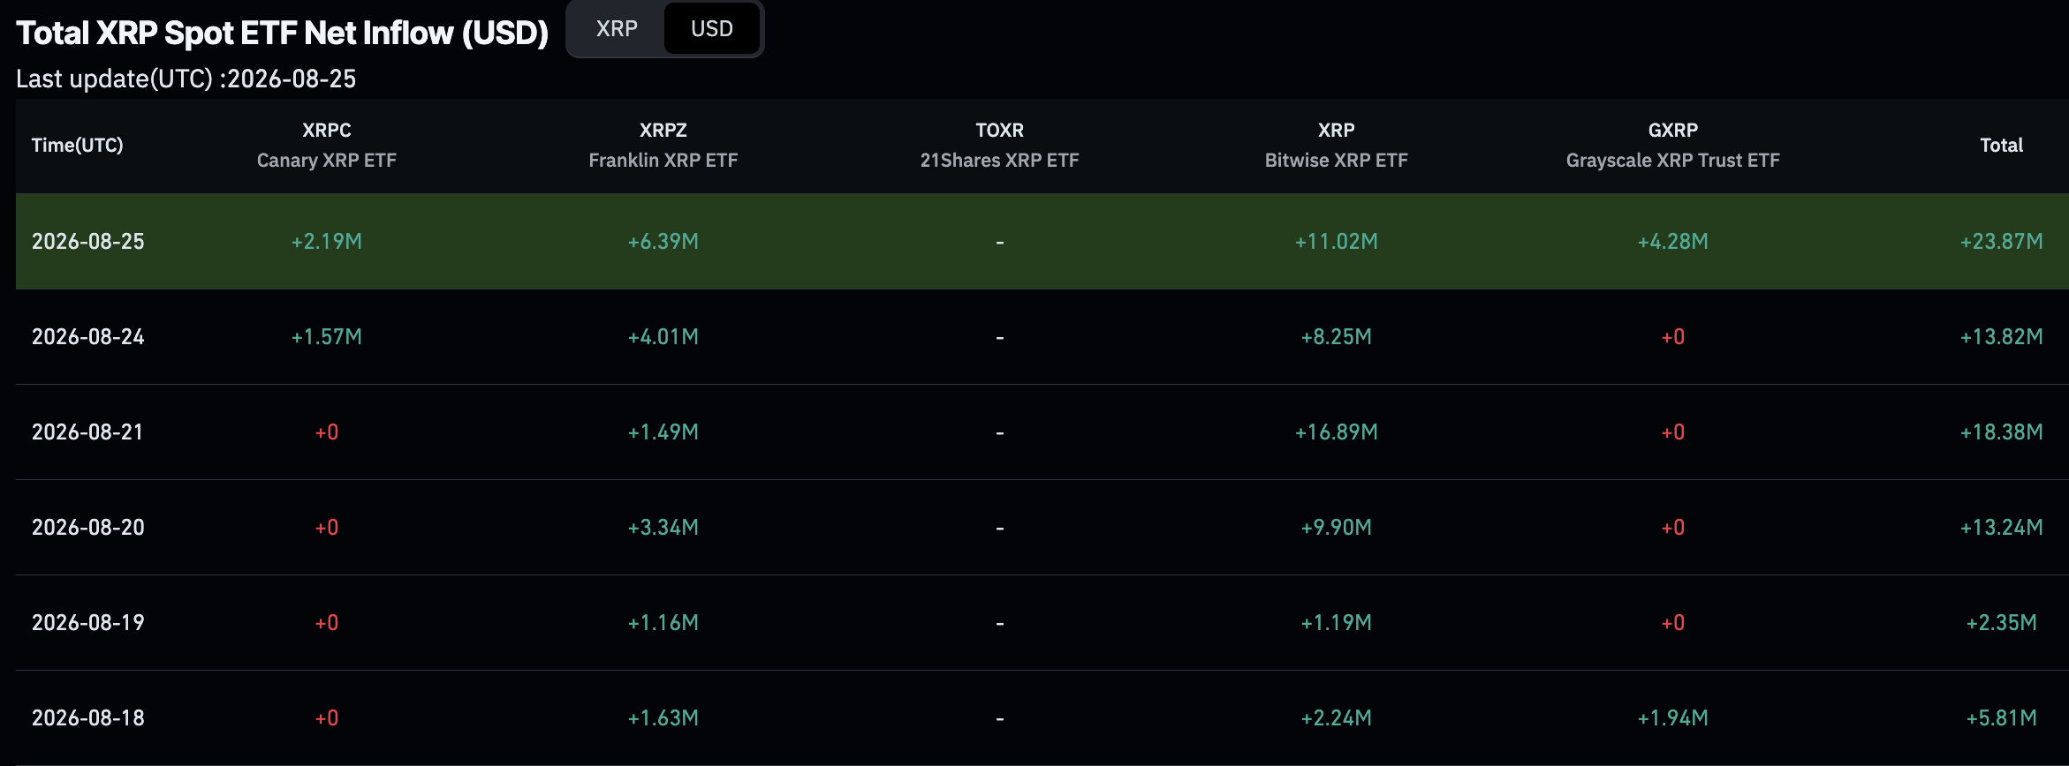The width and height of the screenshot is (2069, 766).
Task: Open the XRPZ Franklin XRP ETF header
Action: point(663,146)
